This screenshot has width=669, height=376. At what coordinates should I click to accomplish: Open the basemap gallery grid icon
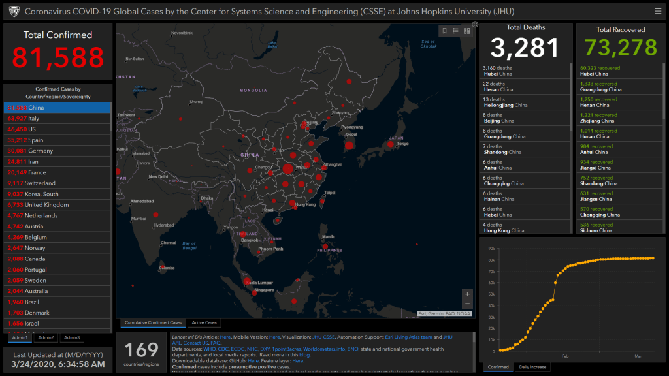click(466, 31)
